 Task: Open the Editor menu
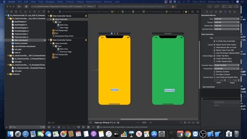[x=60, y=2]
